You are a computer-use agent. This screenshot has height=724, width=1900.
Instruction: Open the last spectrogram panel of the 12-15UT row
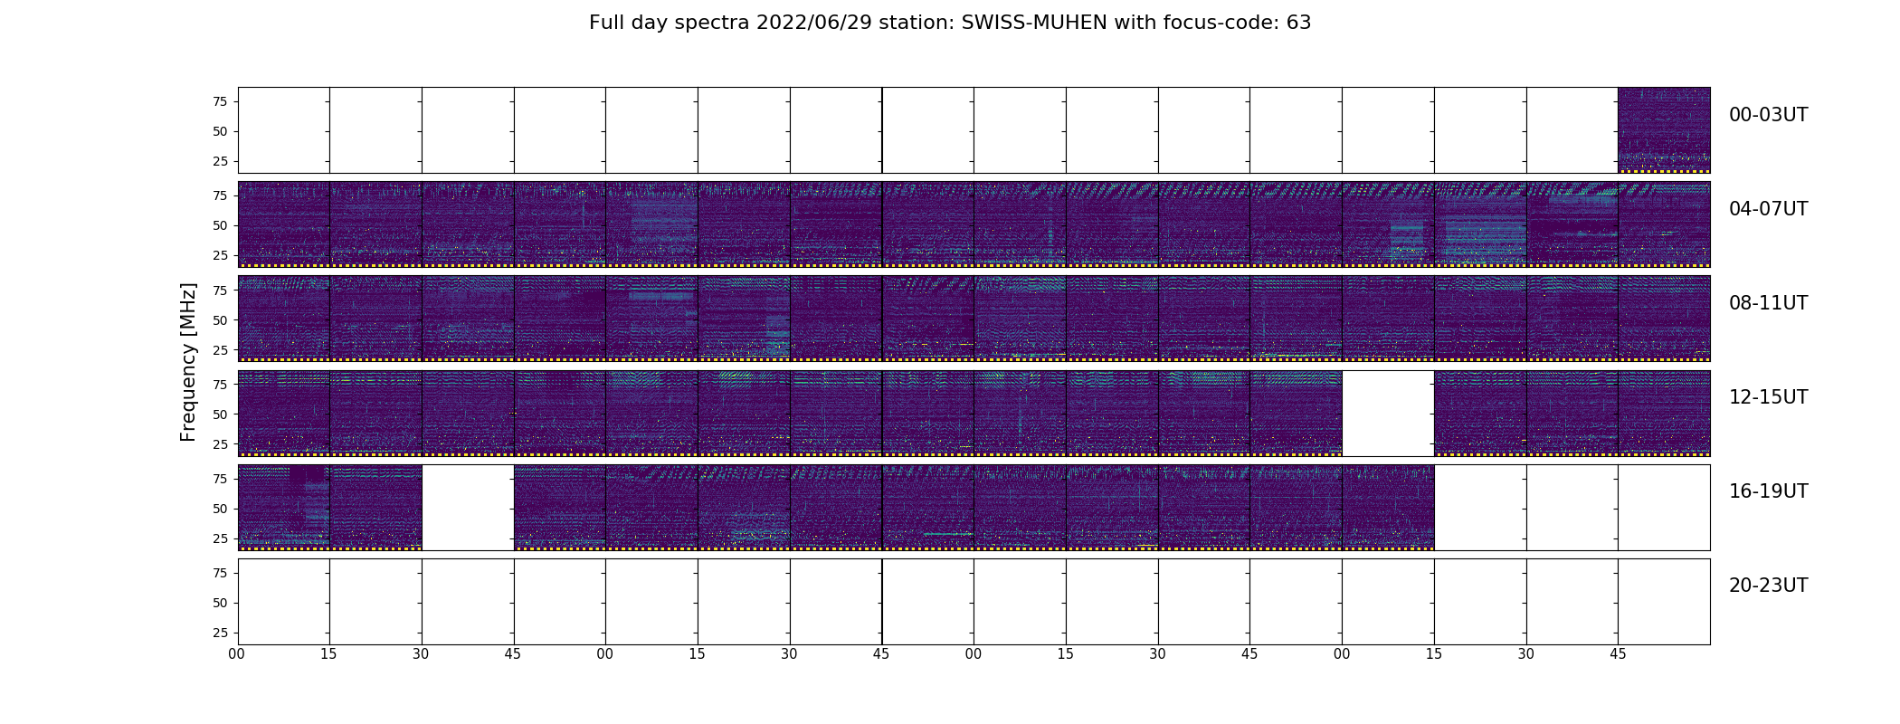[1664, 413]
